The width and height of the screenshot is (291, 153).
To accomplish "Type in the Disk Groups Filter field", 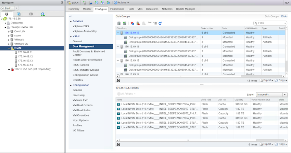I will [270, 23].
